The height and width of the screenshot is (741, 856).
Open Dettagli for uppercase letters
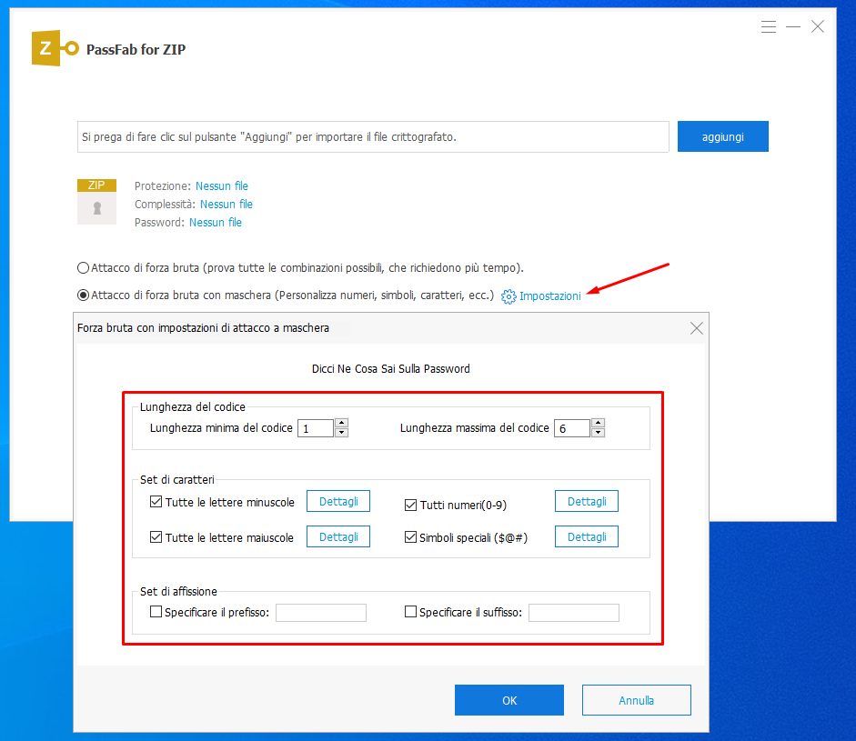[x=337, y=537]
